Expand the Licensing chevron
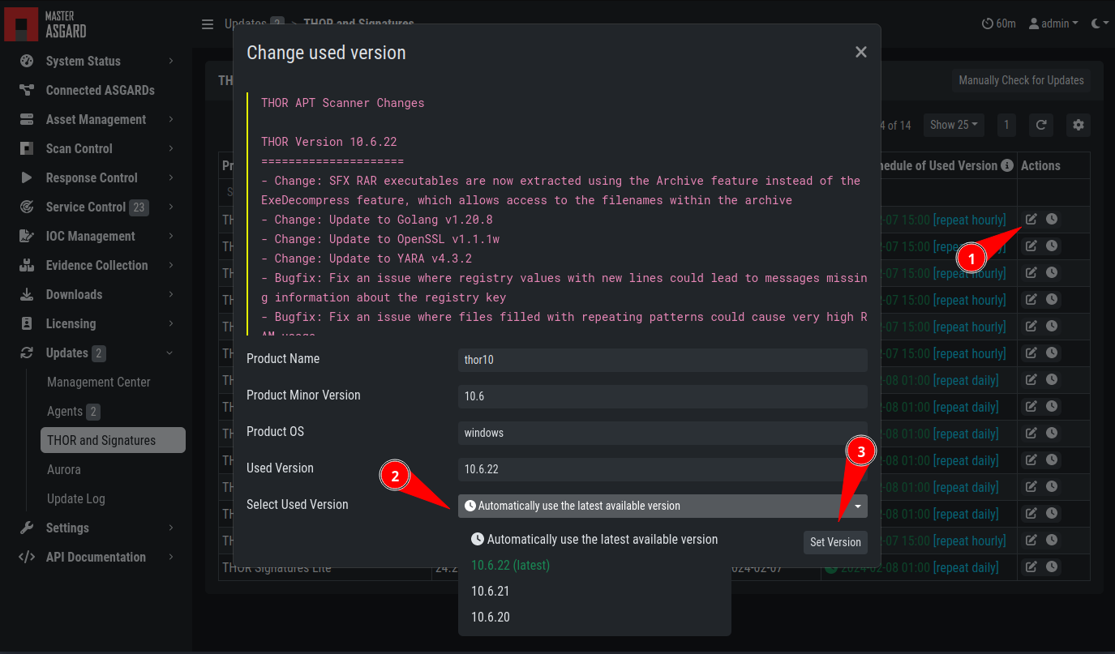 pos(171,323)
